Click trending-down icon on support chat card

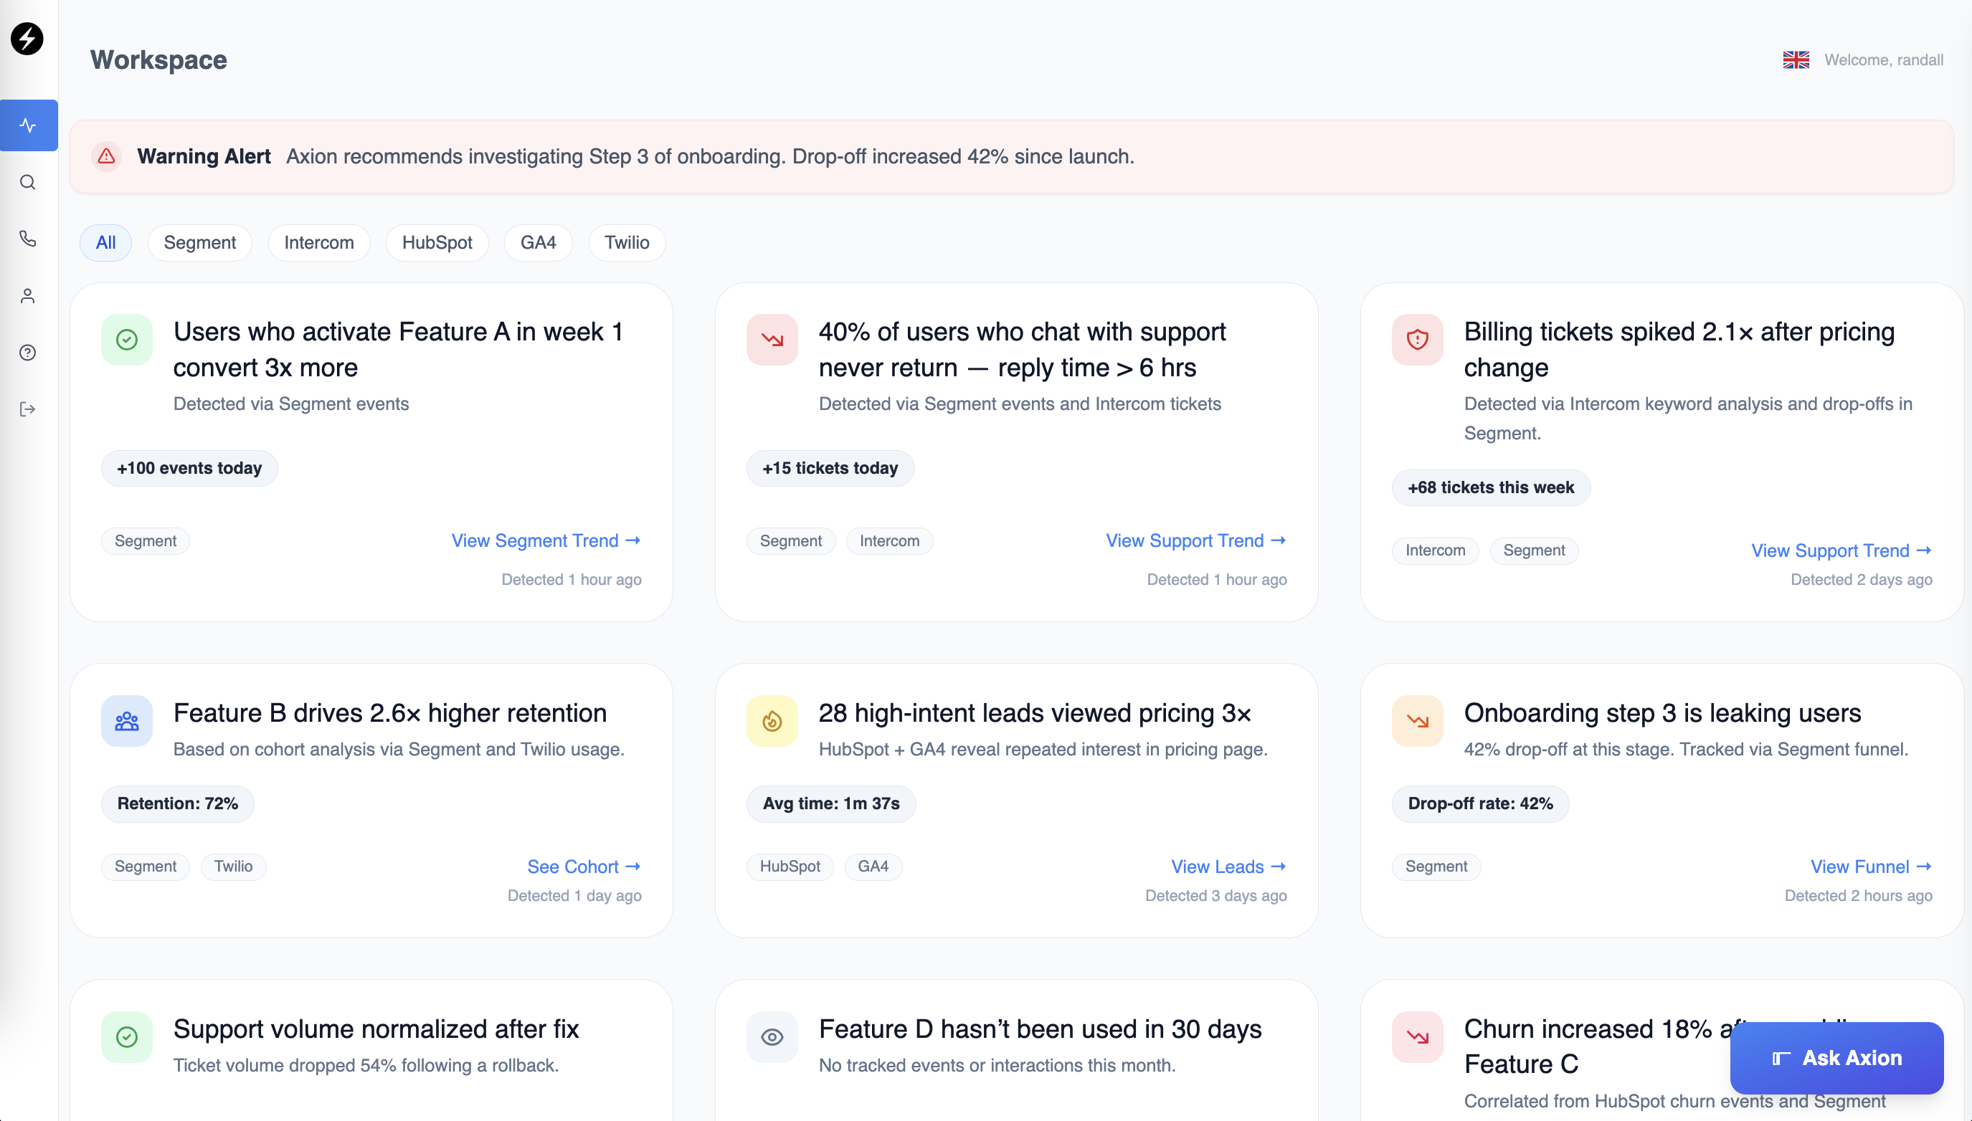(772, 340)
